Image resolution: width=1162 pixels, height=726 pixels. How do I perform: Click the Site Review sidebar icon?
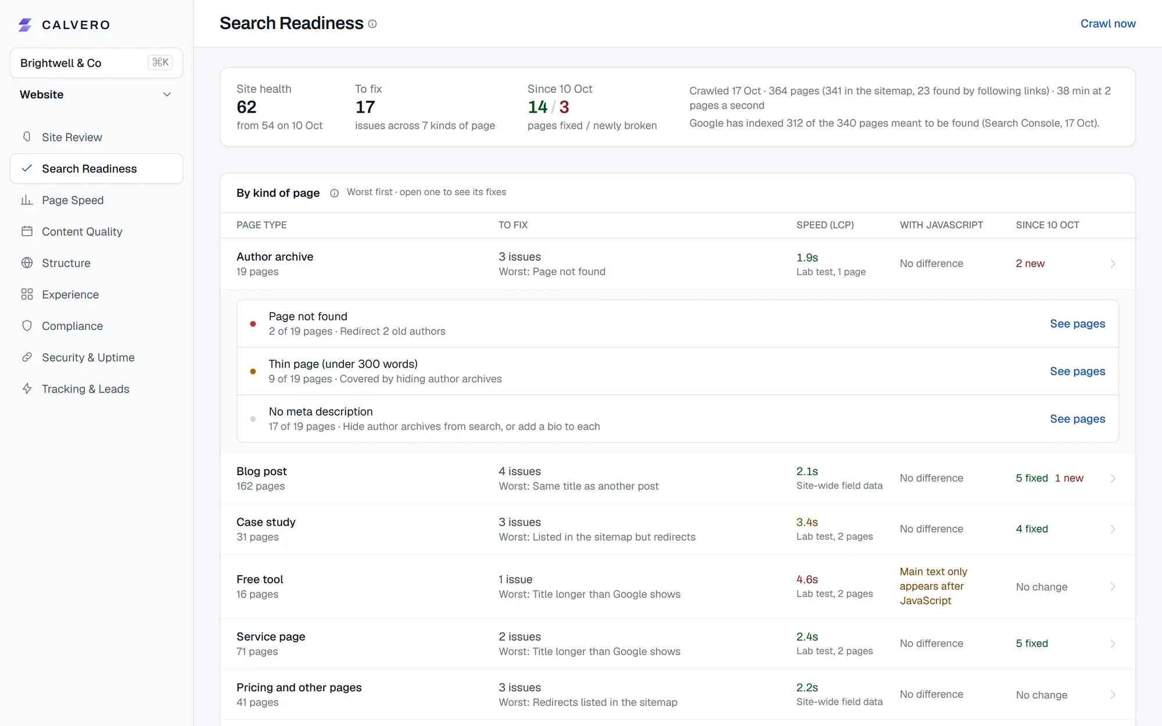pos(27,137)
